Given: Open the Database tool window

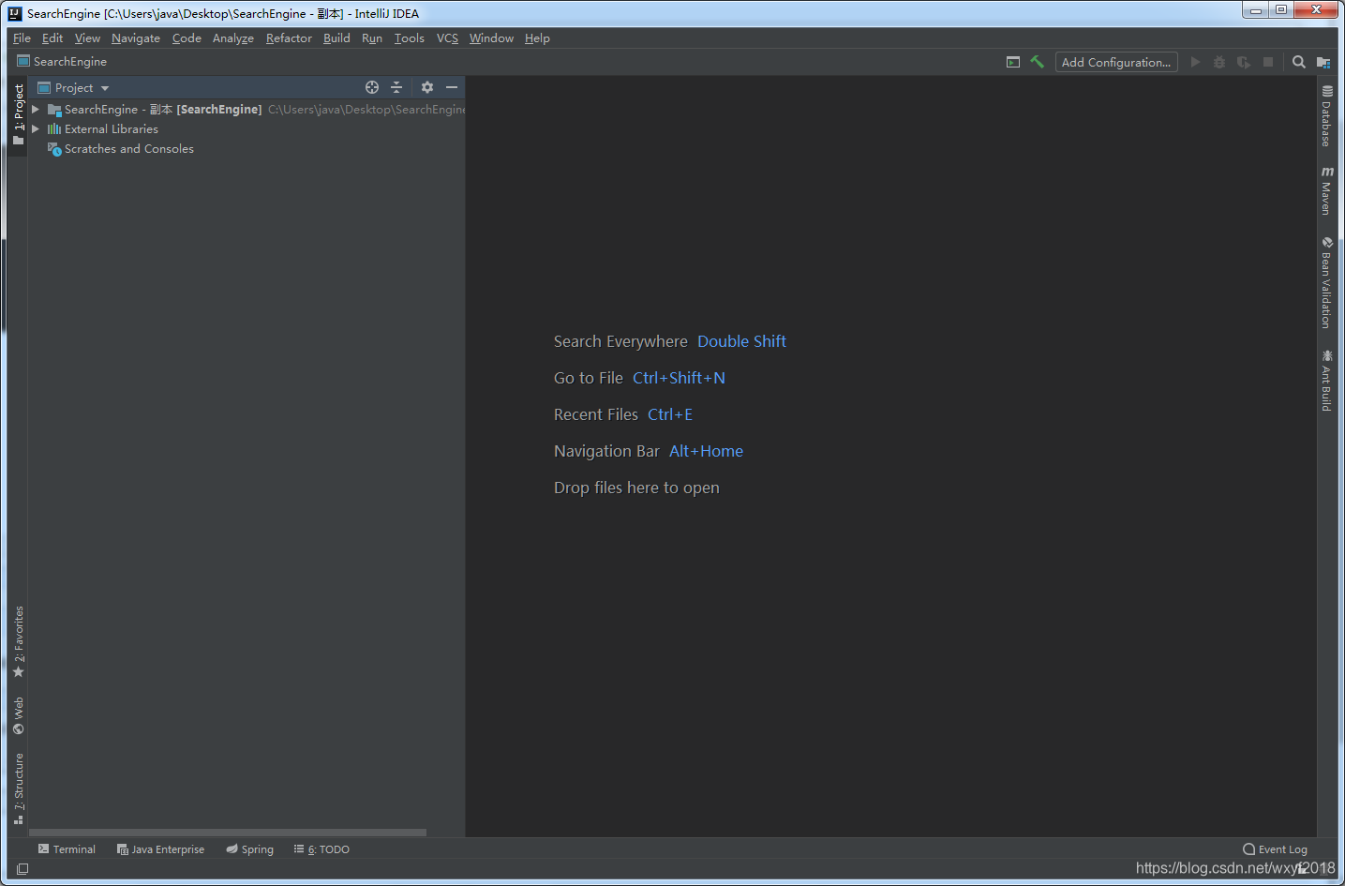Looking at the screenshot, I should click(1326, 116).
